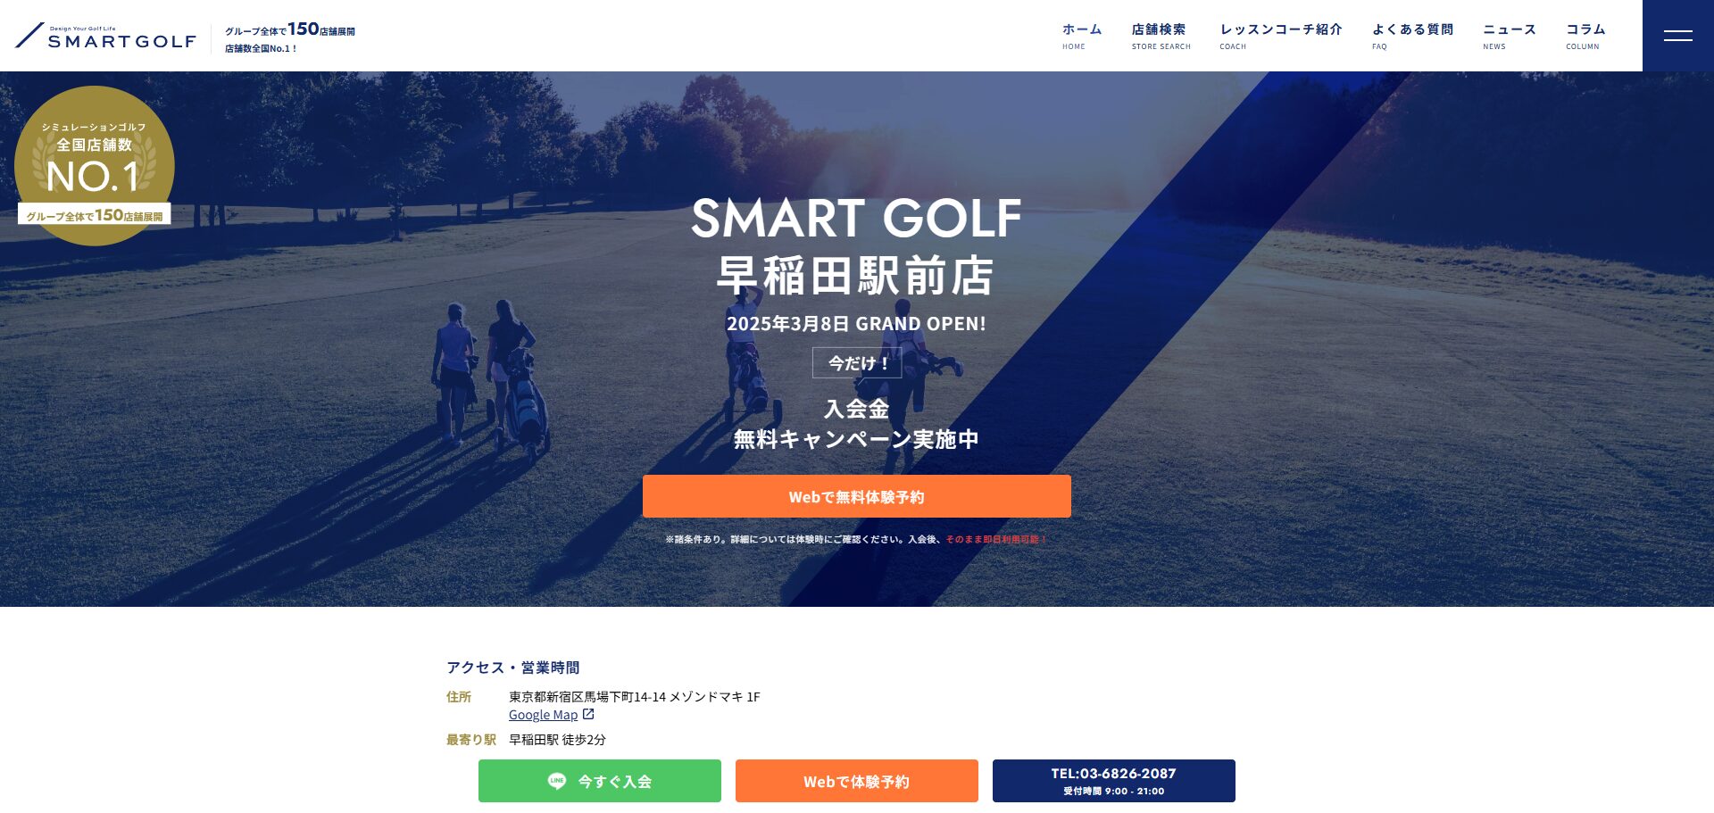Click the 今だけ! campaign label box

857,363
